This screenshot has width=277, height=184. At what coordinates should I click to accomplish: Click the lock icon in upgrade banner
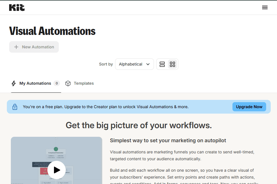15,107
